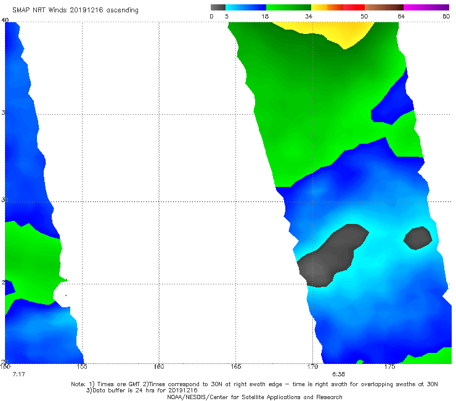Screen dimensions: 456x401
Task: Click the "Times are GMT" note line
Action: 254,384
